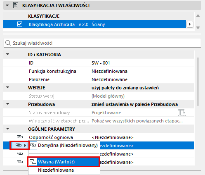The image size is (205, 175).
Task: Click the Status wersji (Model główny) value
Action: coord(108,96)
